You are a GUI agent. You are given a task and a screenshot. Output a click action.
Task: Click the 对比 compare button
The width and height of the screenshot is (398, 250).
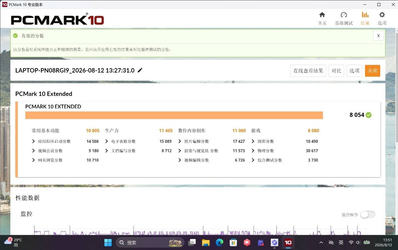click(x=336, y=71)
